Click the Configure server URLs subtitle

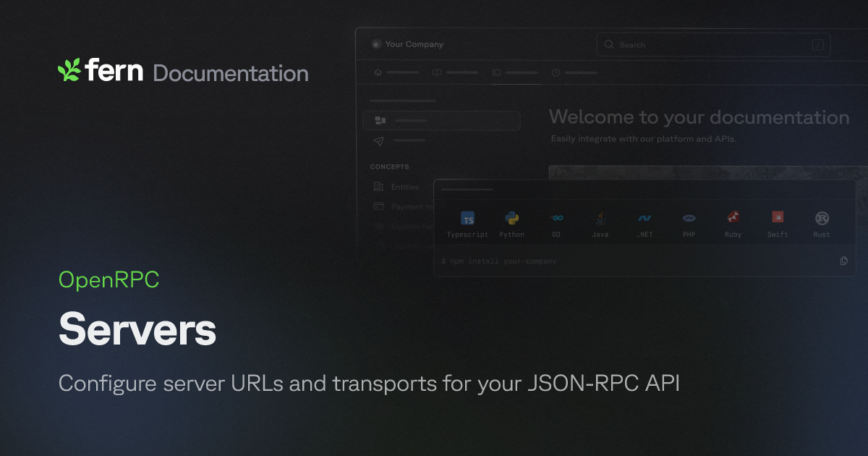(x=369, y=384)
